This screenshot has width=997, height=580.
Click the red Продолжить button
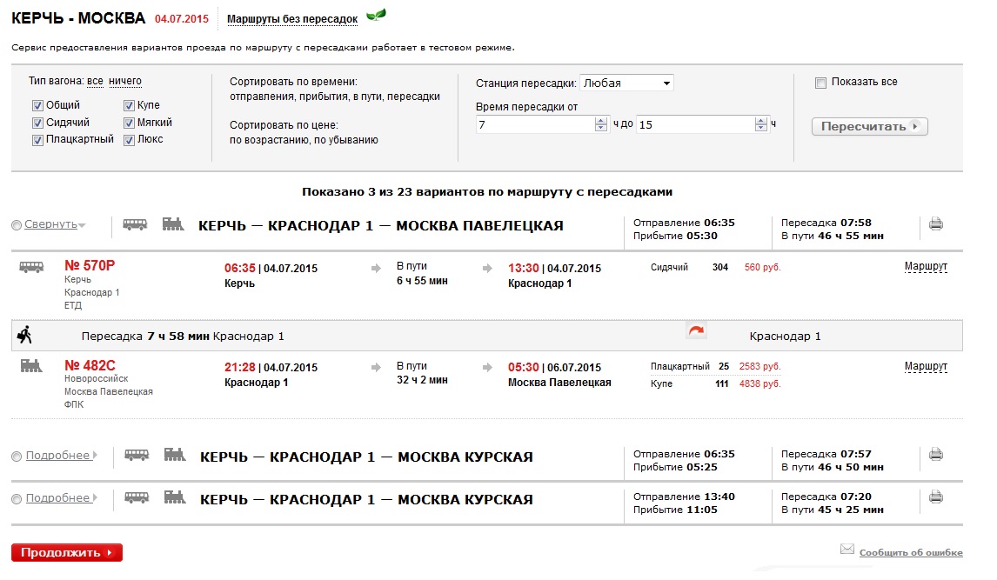[67, 553]
